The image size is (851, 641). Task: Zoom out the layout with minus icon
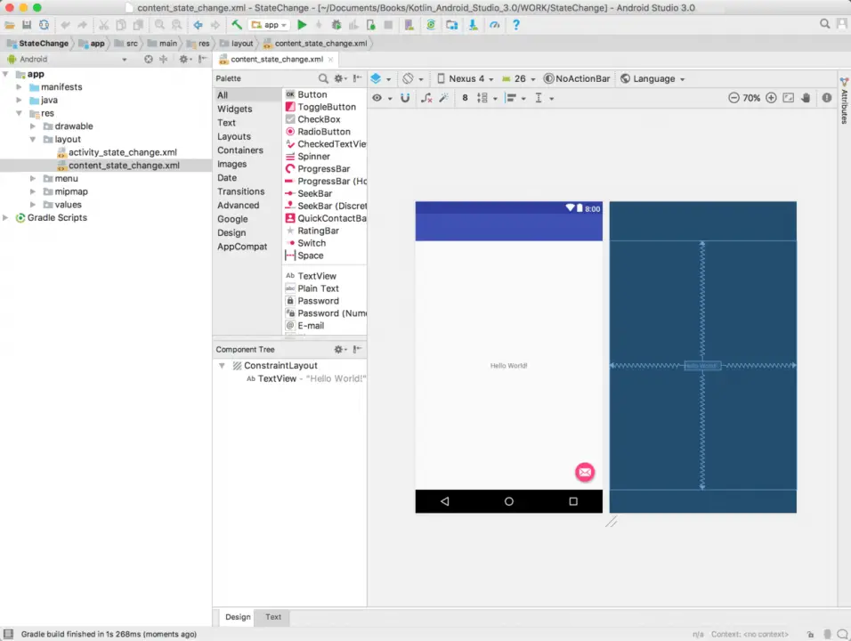pos(733,98)
